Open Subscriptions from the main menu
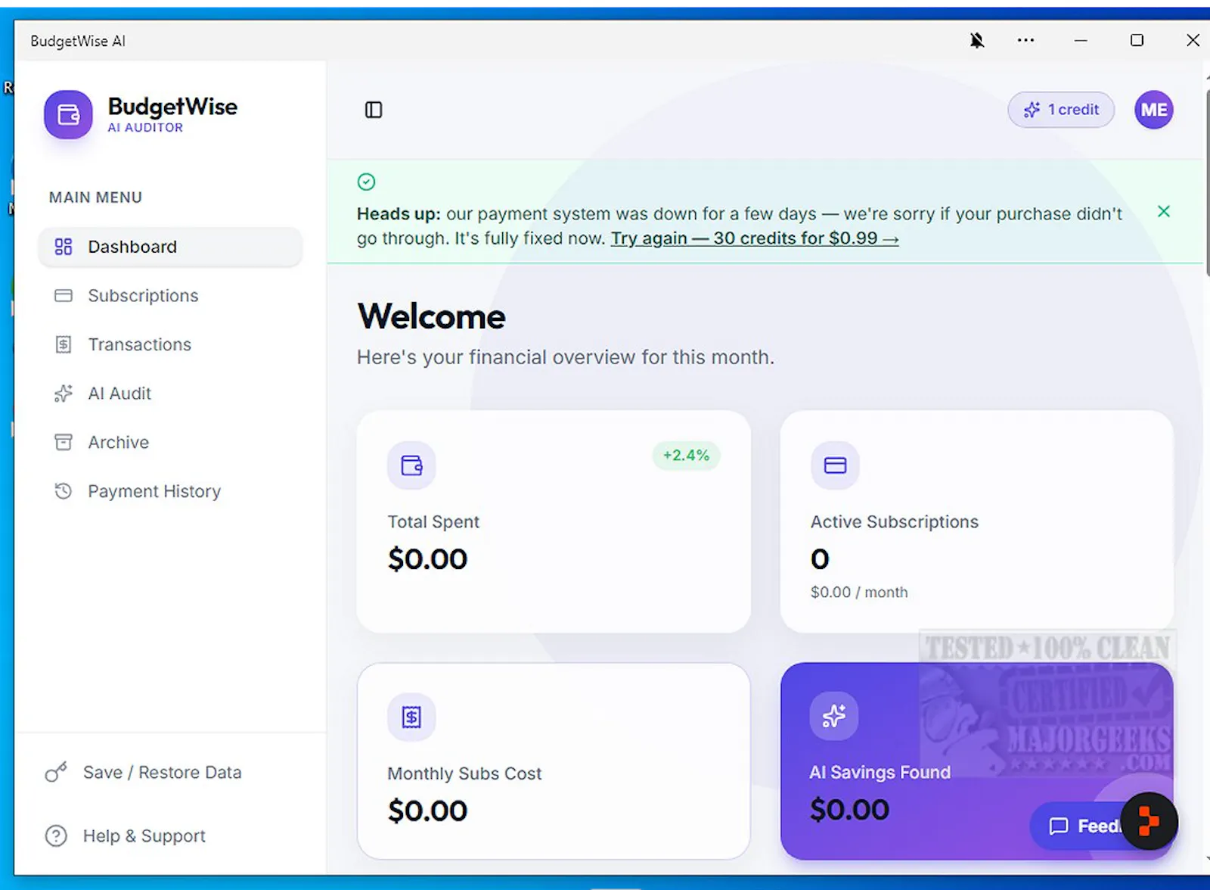The image size is (1210, 890). [171, 296]
